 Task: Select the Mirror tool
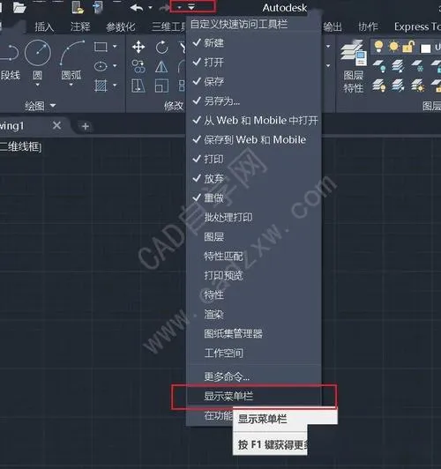[161, 66]
